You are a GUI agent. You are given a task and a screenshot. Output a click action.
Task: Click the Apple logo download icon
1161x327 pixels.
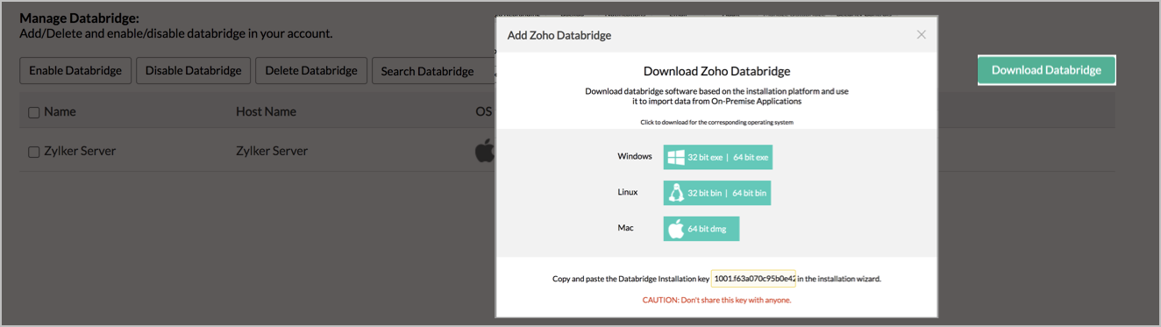675,229
